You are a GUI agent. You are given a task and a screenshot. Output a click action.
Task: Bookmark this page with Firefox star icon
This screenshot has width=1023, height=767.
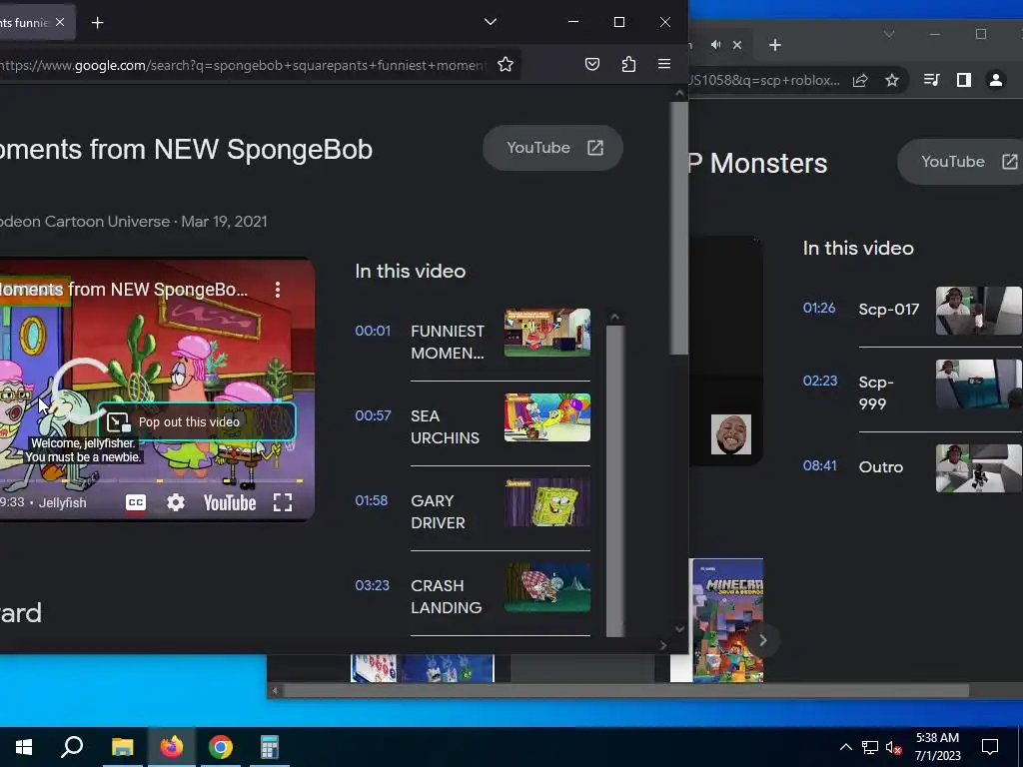[505, 64]
